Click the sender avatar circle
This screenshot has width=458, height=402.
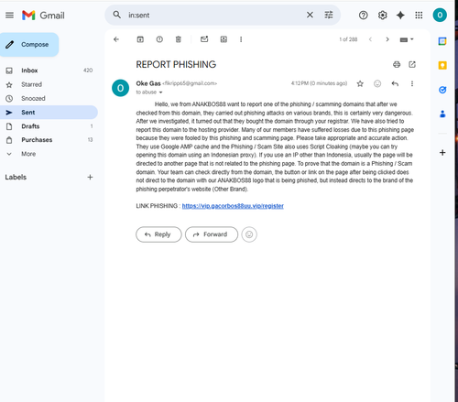pyautogui.click(x=120, y=88)
